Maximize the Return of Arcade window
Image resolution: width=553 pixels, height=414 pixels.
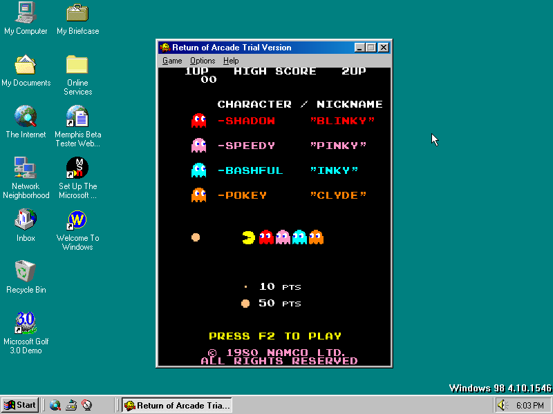(371, 47)
